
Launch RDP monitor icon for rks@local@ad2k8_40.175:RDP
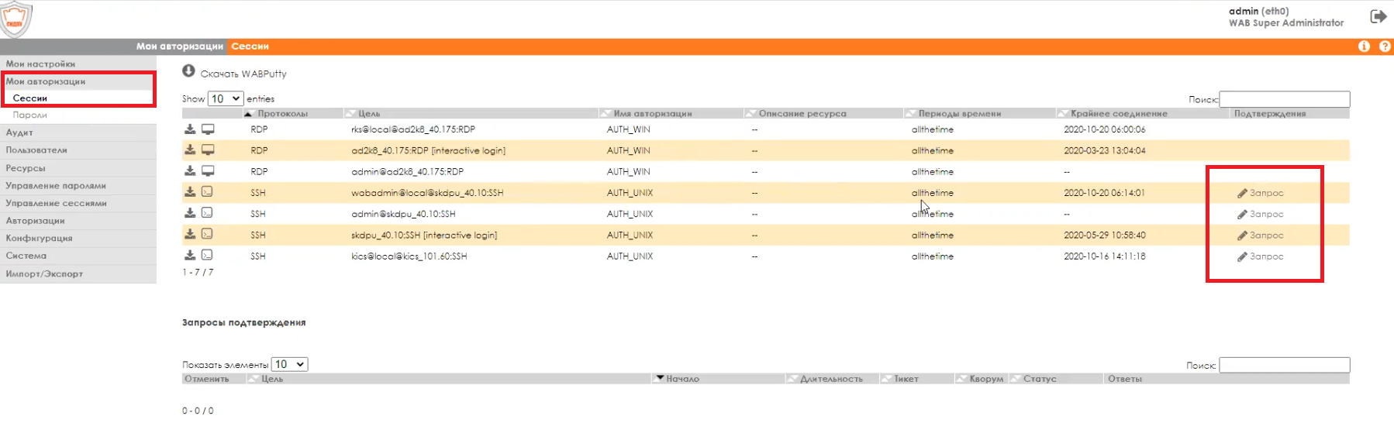pos(208,129)
